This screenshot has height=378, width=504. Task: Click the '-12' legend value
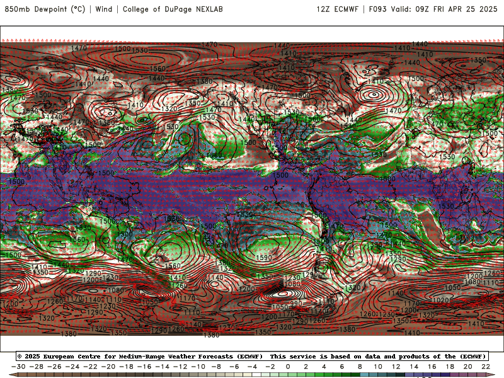tap(180, 367)
